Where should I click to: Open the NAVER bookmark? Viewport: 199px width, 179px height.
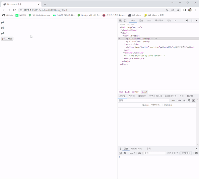coord(21,15)
